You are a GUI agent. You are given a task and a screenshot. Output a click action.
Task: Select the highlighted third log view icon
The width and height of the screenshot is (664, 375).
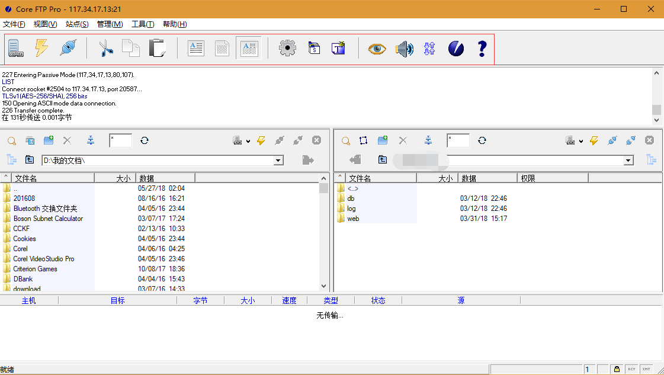249,49
